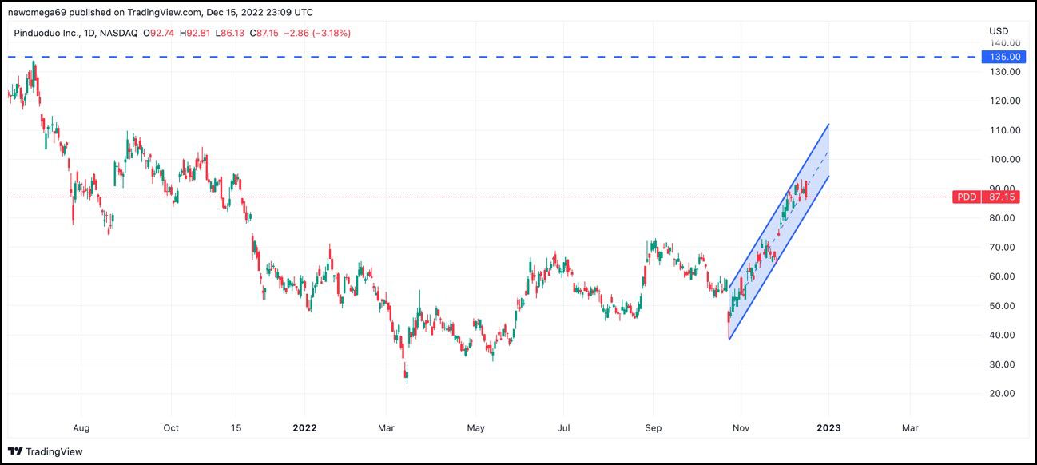Click the 20.00 price axis label
Screen dimensions: 1037x465
pos(1004,393)
